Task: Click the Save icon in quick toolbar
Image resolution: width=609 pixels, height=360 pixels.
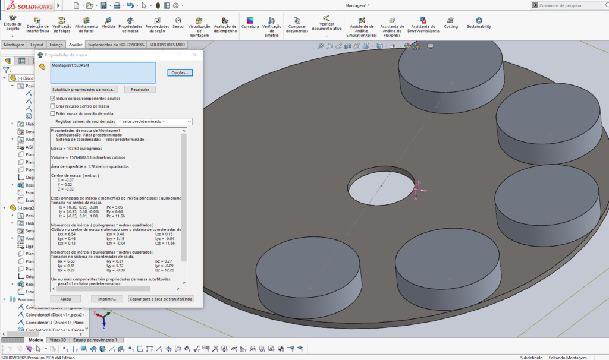Action: coord(103,5)
